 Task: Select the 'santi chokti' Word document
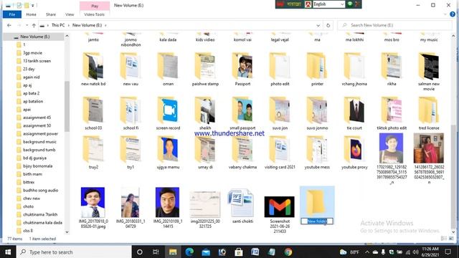242,206
